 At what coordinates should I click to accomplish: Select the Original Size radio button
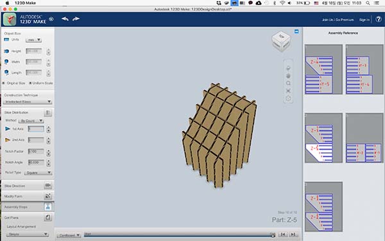[3, 83]
